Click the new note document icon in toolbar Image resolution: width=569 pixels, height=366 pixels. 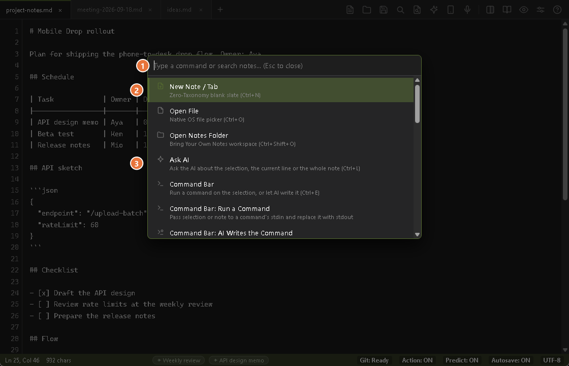point(350,10)
